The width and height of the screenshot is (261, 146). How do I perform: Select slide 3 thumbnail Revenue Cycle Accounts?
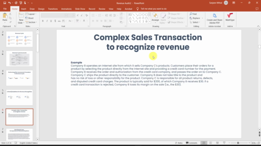[20, 58]
